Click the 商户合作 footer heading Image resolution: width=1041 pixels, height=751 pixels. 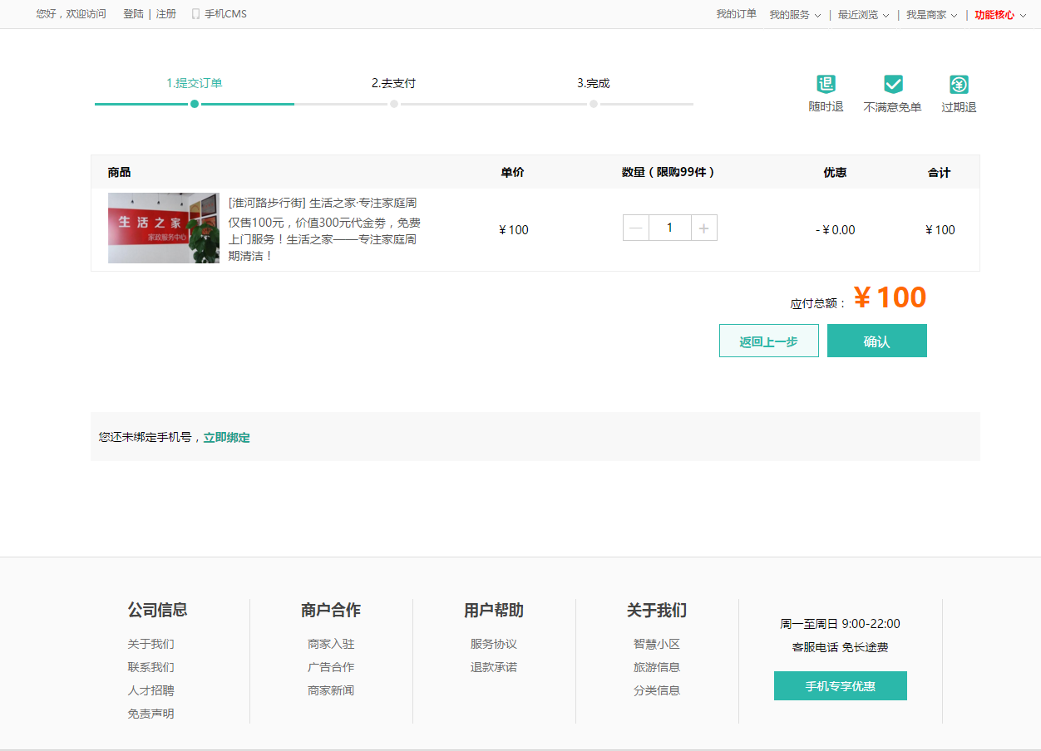(x=331, y=610)
